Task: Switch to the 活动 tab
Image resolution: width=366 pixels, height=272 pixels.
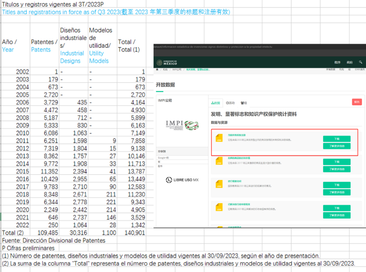Action: [x=230, y=103]
